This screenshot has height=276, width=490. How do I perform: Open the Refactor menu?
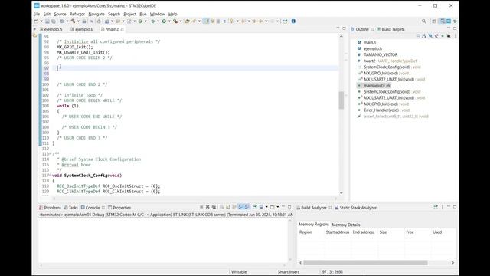pos(77,14)
